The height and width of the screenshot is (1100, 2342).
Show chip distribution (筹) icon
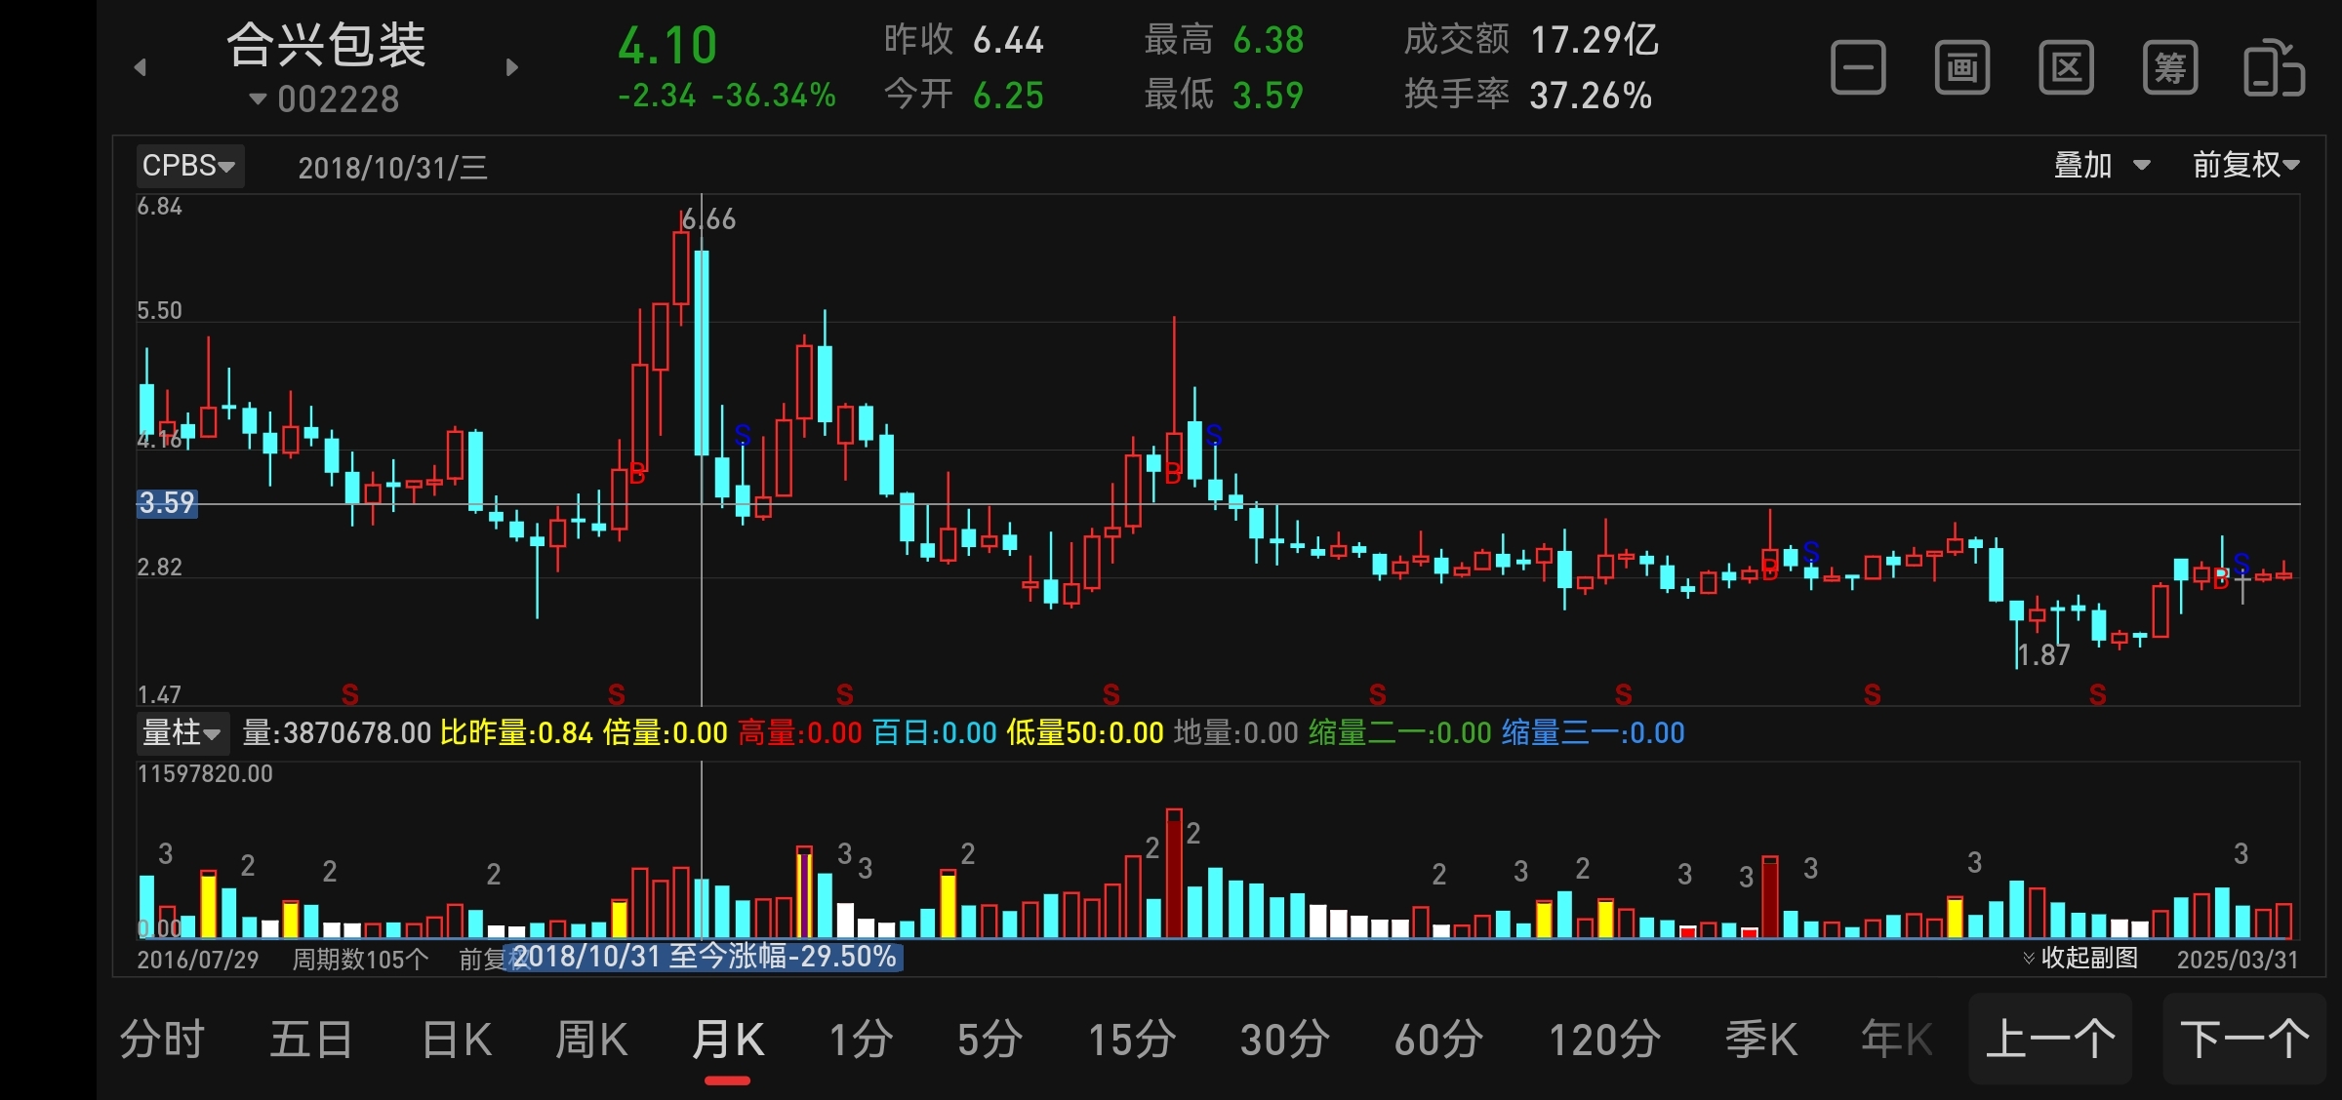click(2170, 67)
